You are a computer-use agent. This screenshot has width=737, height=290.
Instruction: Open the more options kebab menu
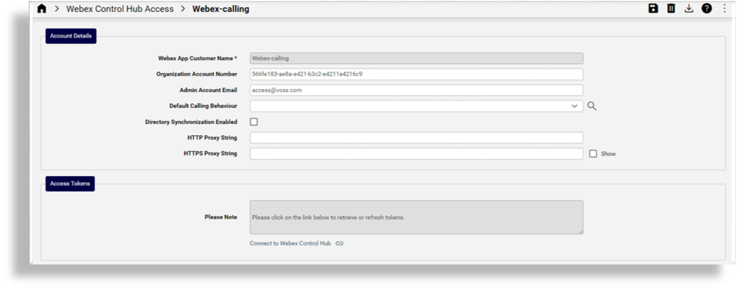click(724, 9)
